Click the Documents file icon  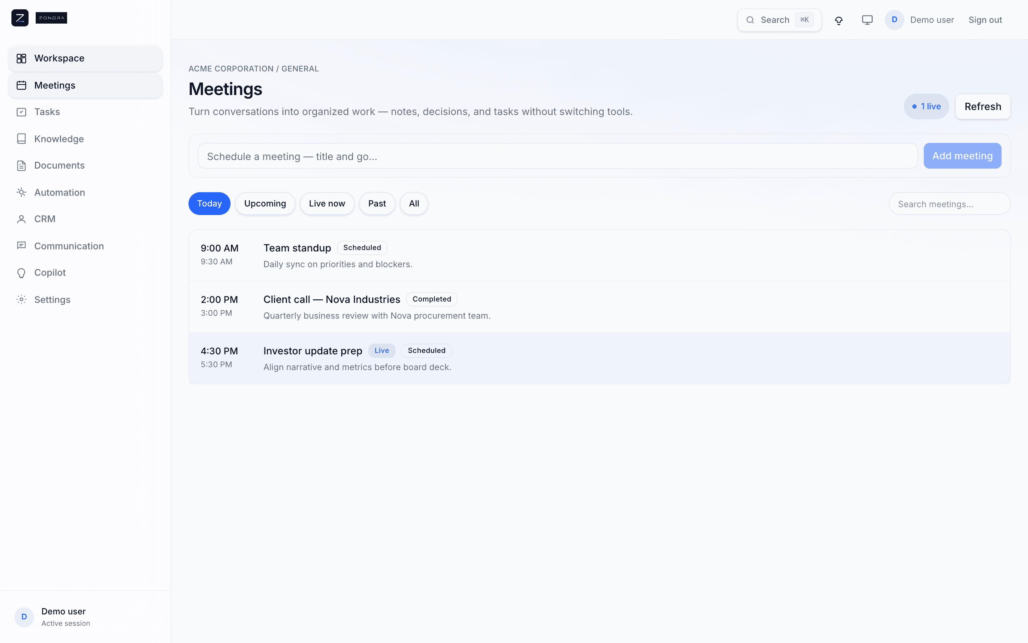(x=21, y=165)
